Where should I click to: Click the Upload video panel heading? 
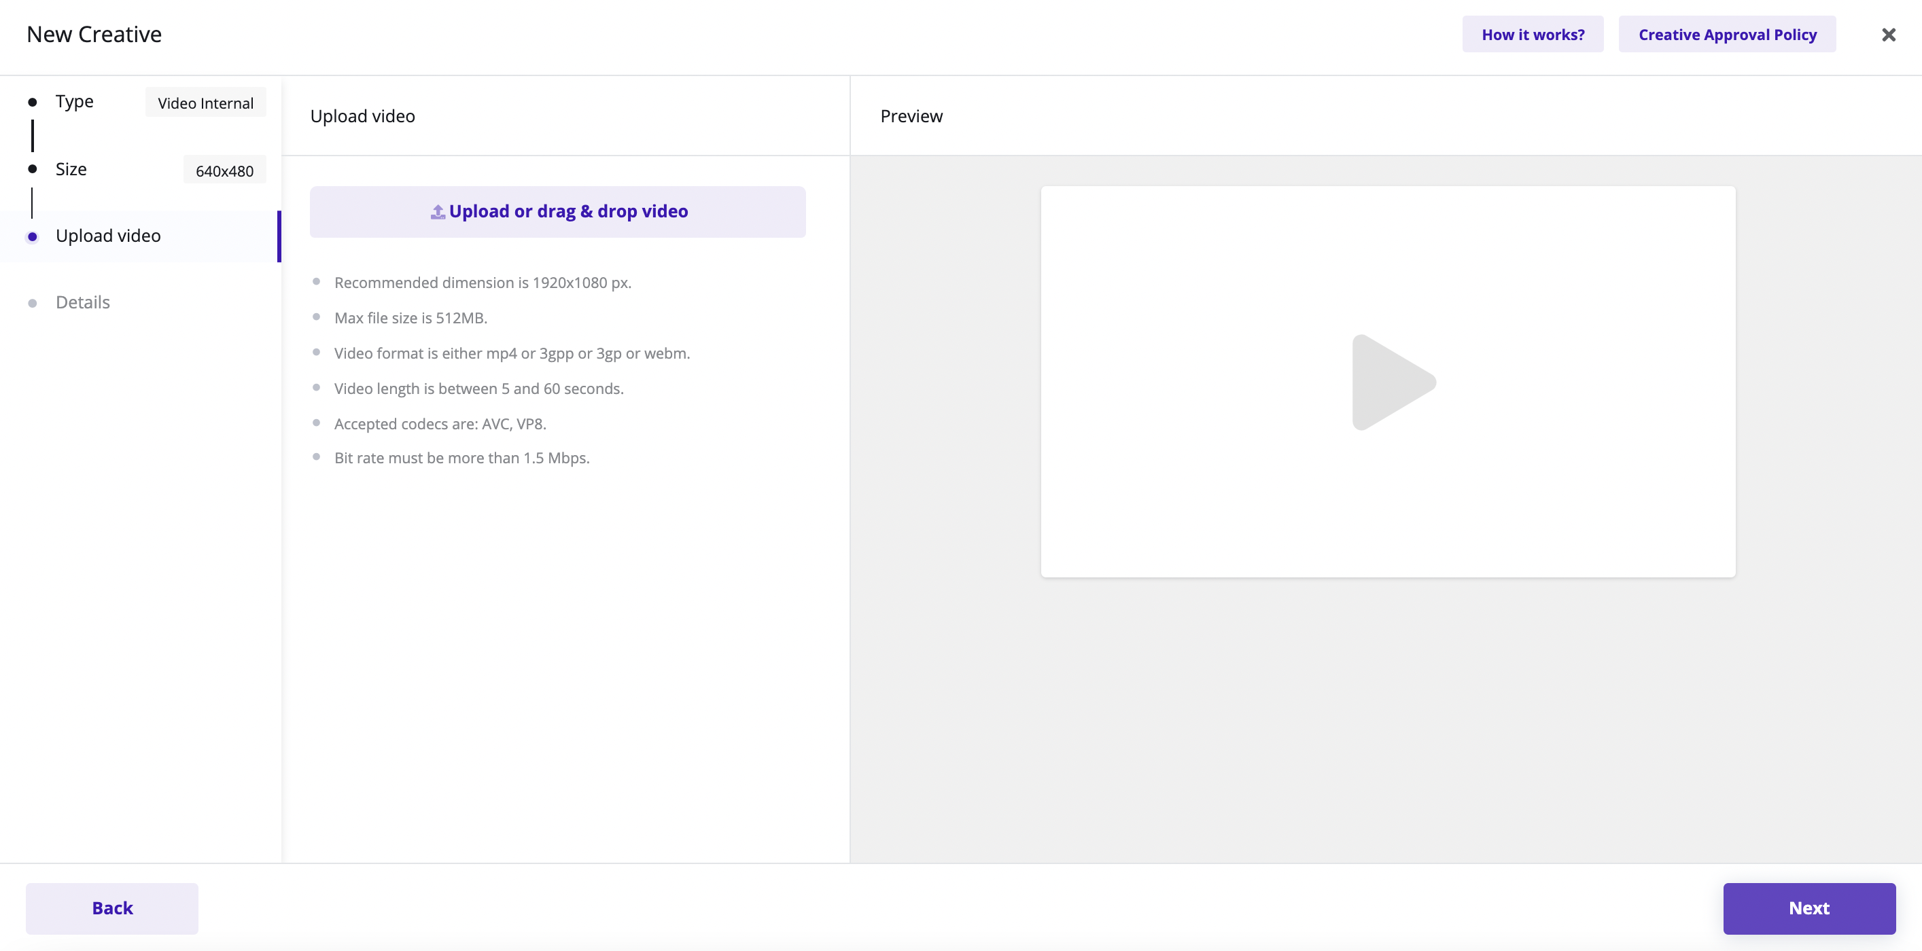363,116
